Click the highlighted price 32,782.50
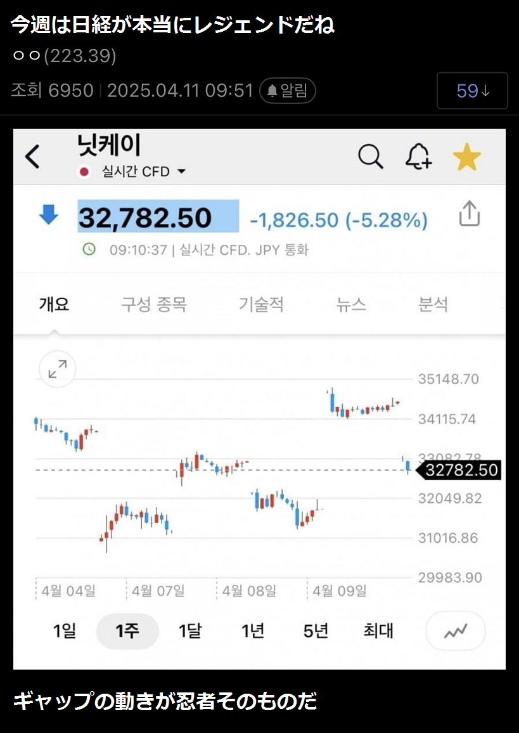The image size is (519, 733). (x=158, y=217)
